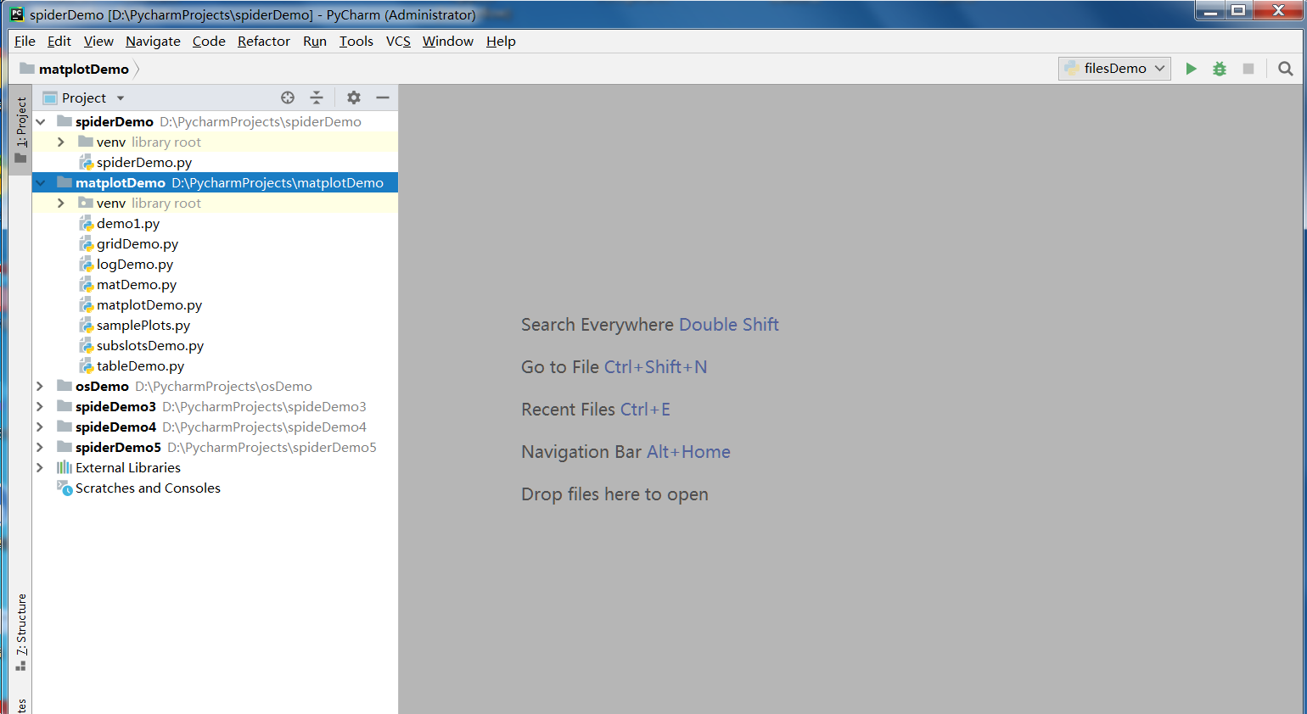This screenshot has width=1307, height=714.
Task: Select the spideDemo3 project row label
Action: pyautogui.click(x=115, y=407)
